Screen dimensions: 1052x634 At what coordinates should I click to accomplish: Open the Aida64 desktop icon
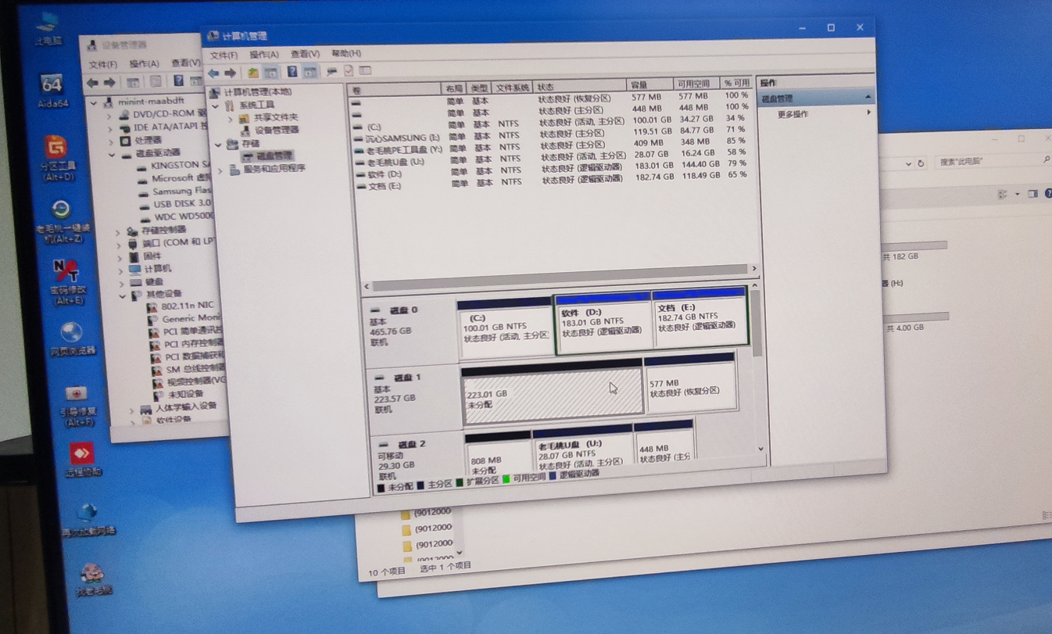point(52,90)
